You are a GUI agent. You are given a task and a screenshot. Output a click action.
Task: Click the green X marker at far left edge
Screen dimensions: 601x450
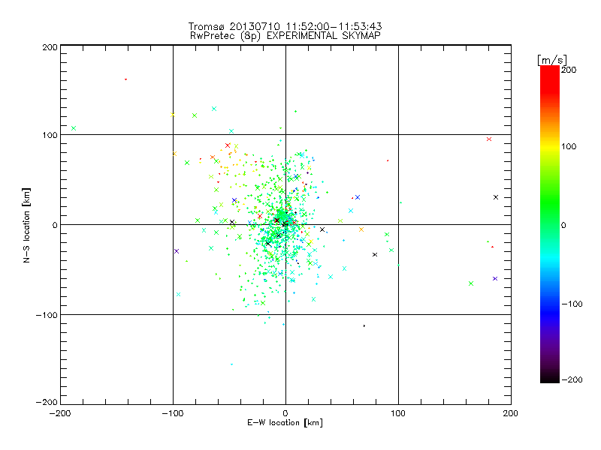[x=74, y=128]
